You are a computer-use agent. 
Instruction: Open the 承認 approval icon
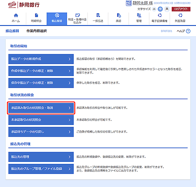coord(119,15)
